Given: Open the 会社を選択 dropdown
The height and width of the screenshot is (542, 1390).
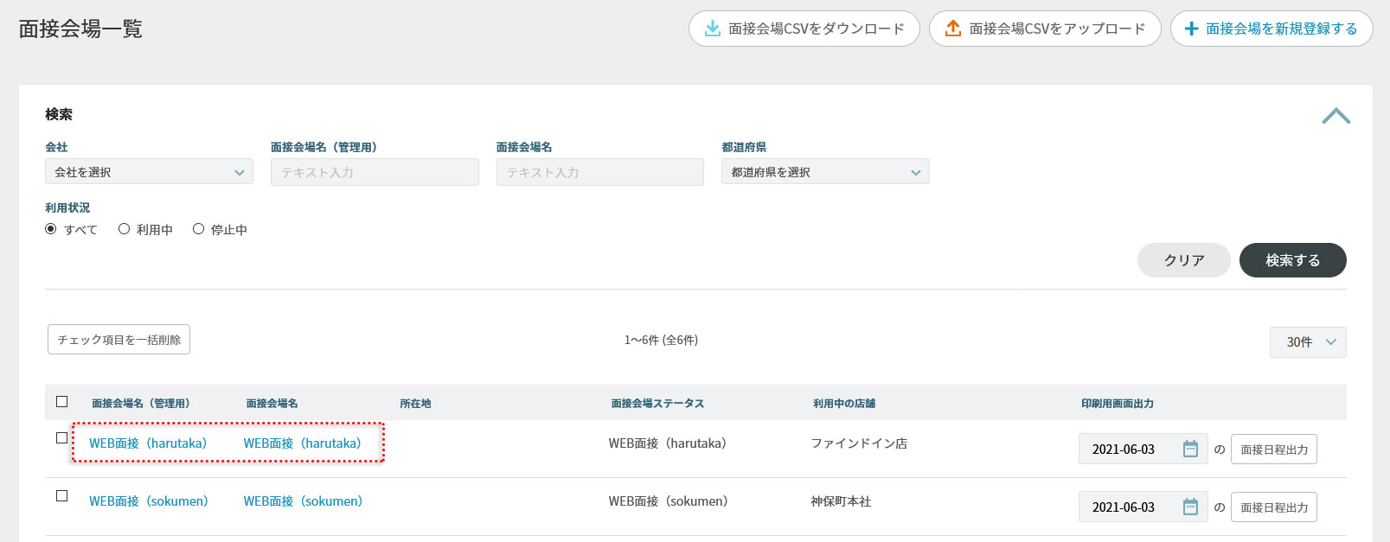Looking at the screenshot, I should (149, 172).
